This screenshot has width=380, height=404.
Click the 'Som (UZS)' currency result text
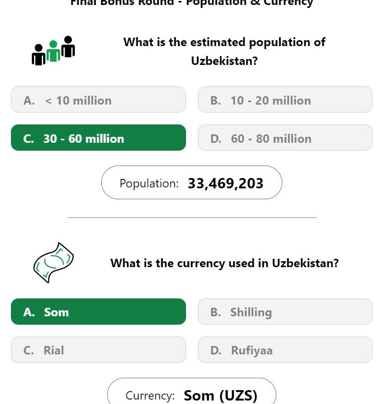220,396
